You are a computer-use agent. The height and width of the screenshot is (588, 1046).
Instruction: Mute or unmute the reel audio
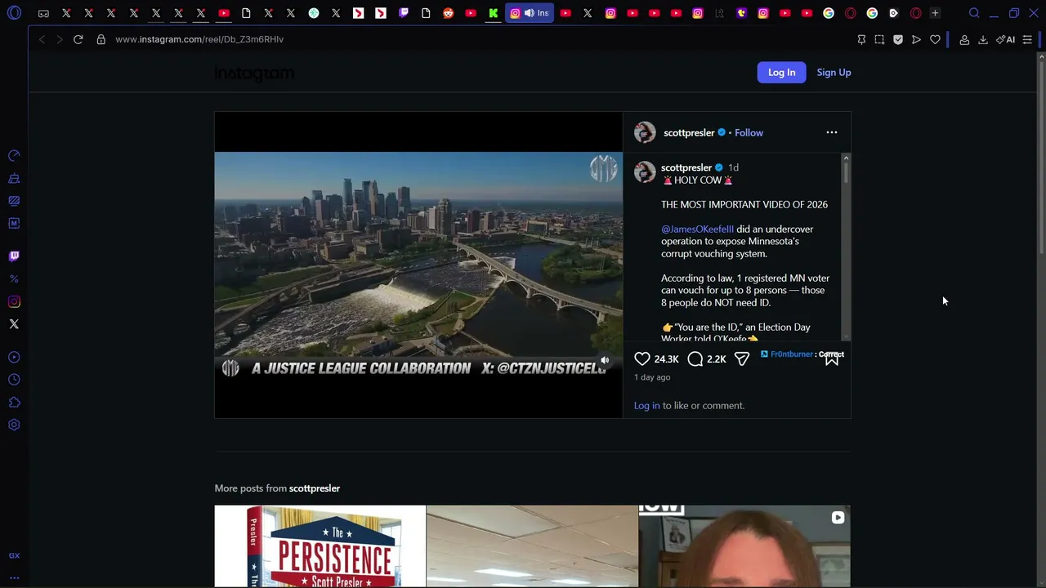click(605, 360)
